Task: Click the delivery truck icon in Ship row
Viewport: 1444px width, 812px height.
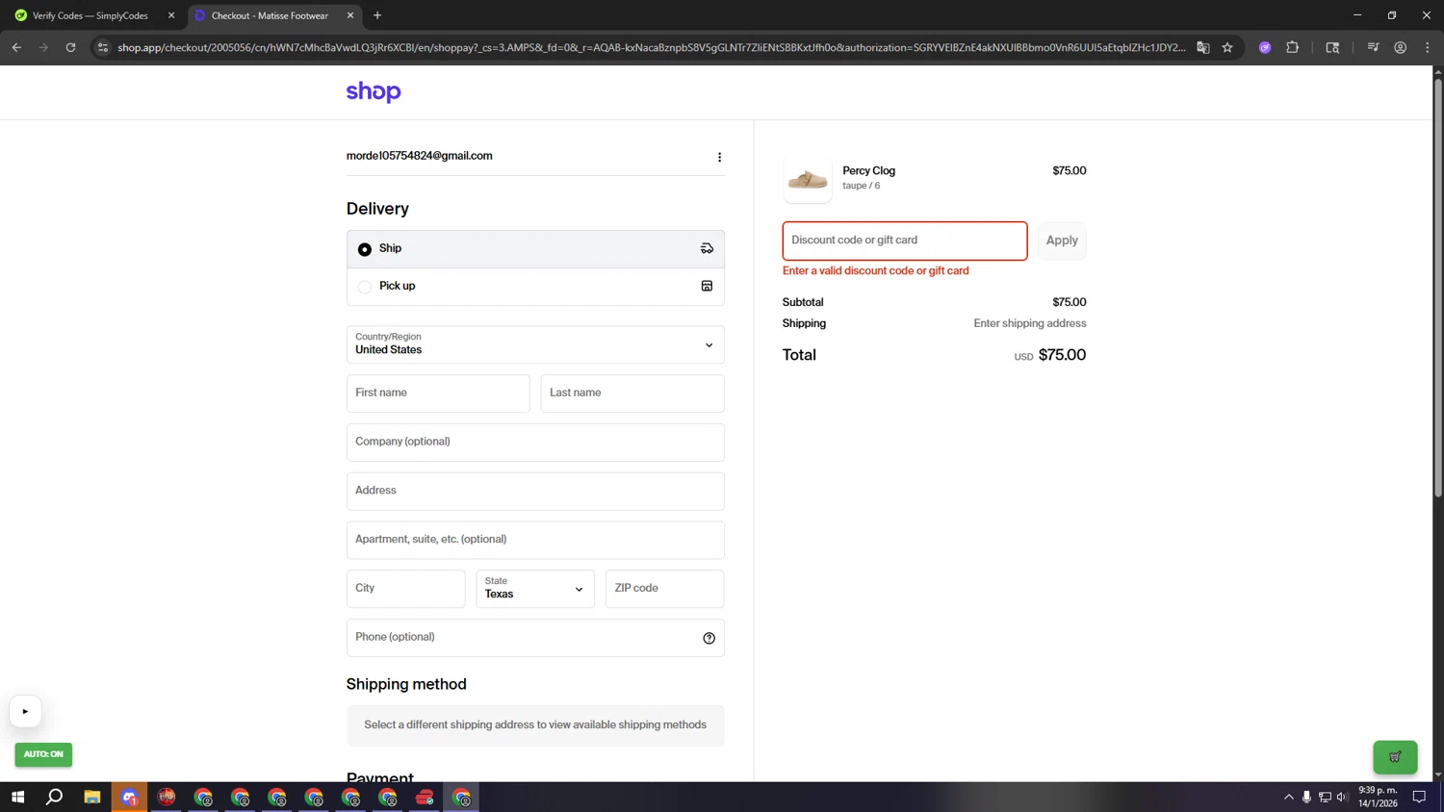Action: tap(707, 248)
